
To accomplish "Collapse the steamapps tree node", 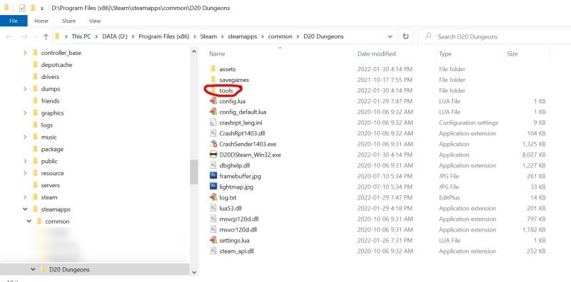I will tap(25, 209).
